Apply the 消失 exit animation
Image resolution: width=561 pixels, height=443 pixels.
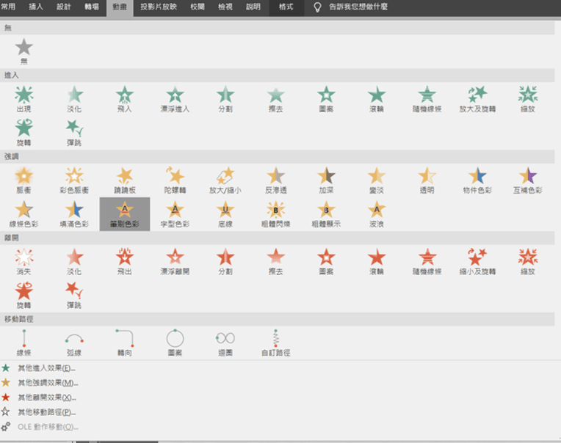pyautogui.click(x=24, y=262)
